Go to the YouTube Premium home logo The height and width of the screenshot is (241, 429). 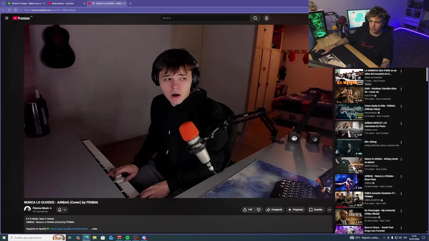[22, 18]
